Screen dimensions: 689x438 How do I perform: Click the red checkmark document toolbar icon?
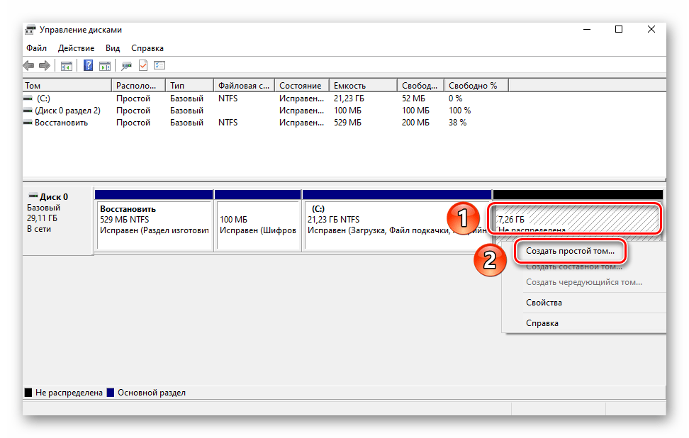pyautogui.click(x=143, y=66)
